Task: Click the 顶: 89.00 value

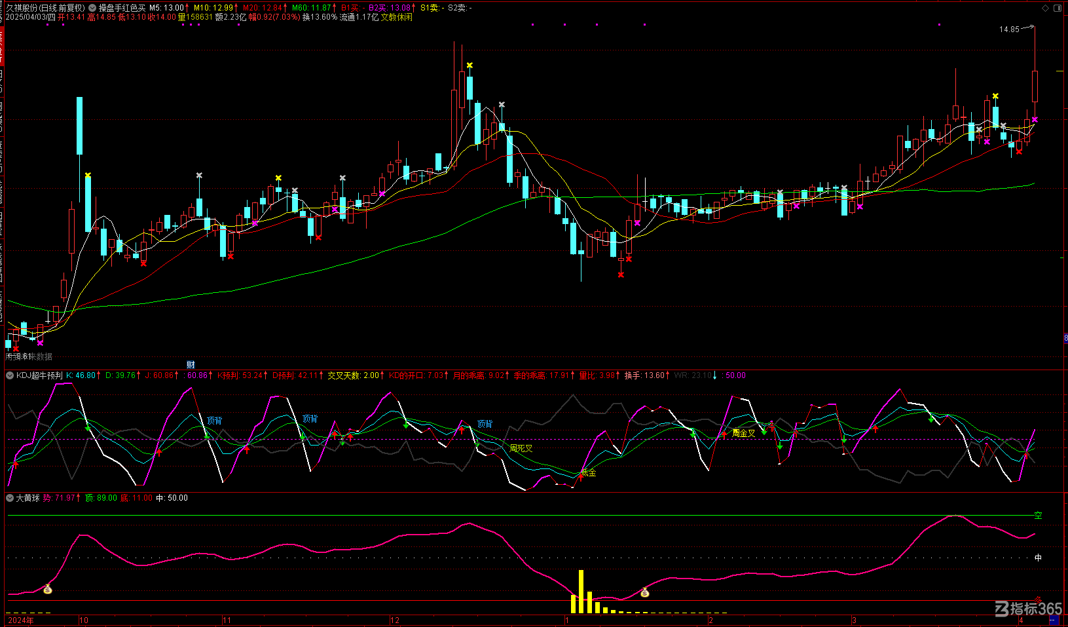Action: click(101, 498)
